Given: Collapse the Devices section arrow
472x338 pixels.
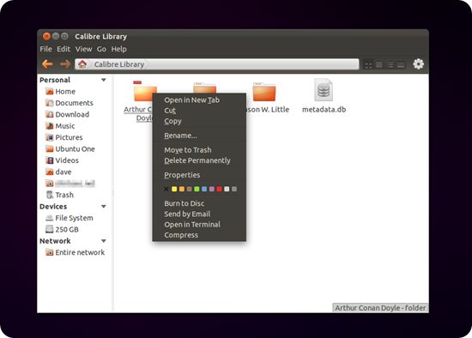Looking at the screenshot, I should tap(104, 207).
